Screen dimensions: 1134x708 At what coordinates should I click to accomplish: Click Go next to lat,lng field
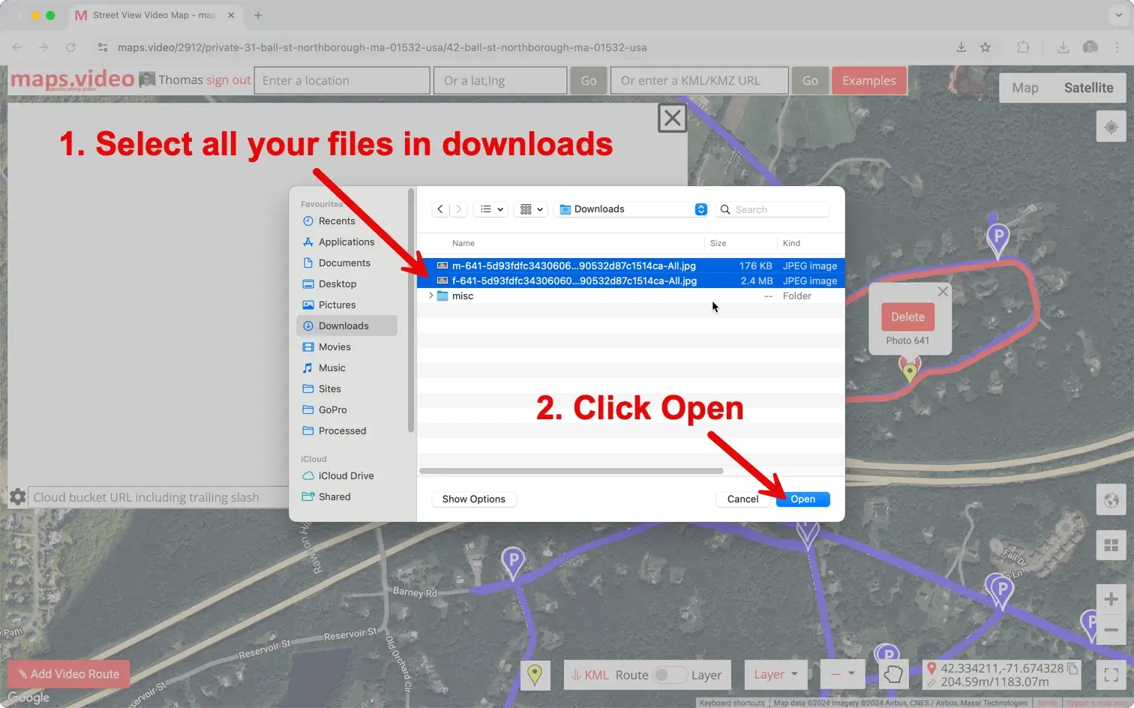589,80
